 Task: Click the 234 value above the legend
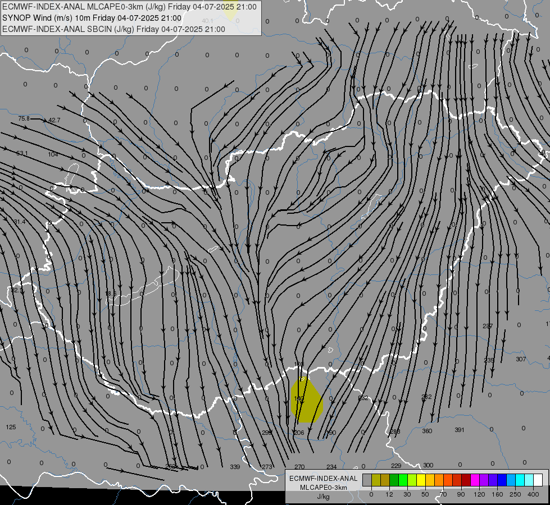click(x=331, y=467)
